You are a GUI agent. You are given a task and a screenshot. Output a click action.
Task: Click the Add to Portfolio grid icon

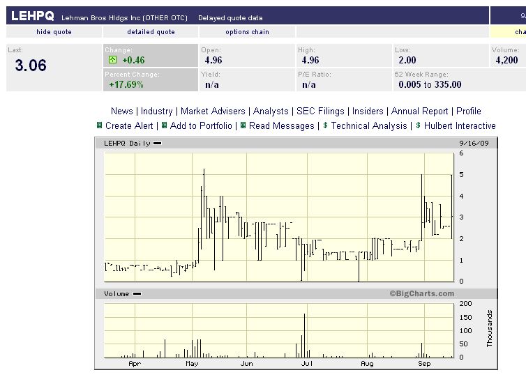(164, 125)
